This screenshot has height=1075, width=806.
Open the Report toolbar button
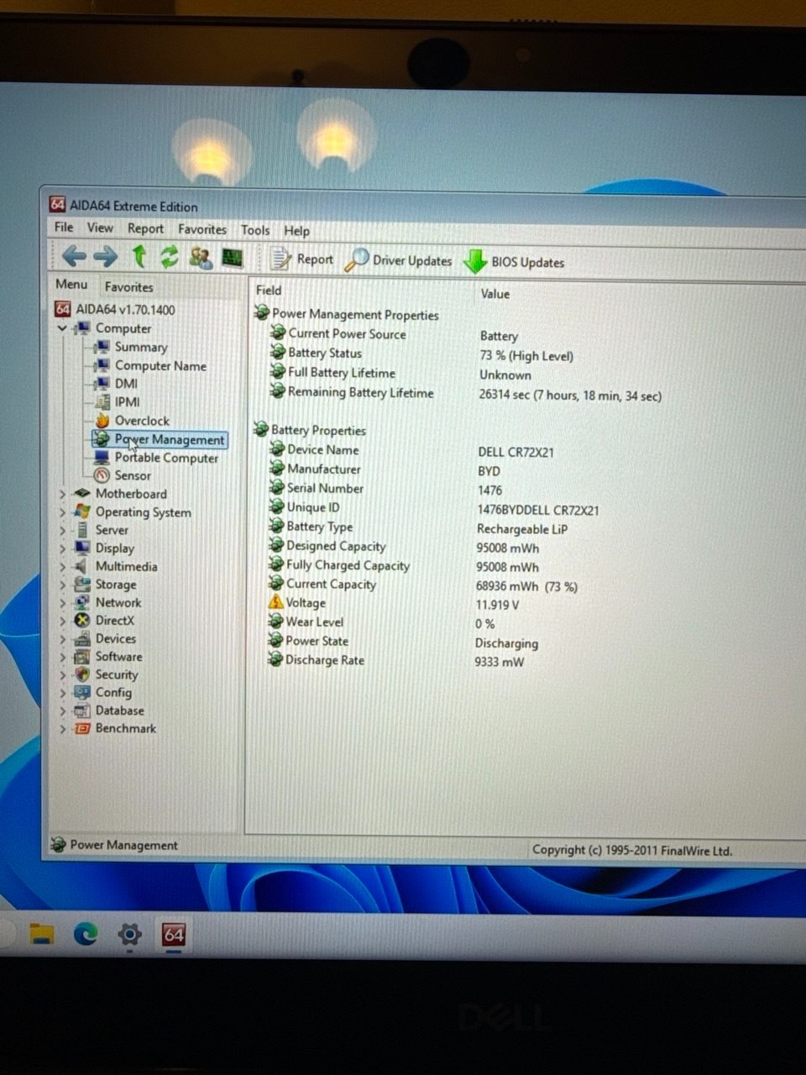click(x=301, y=259)
